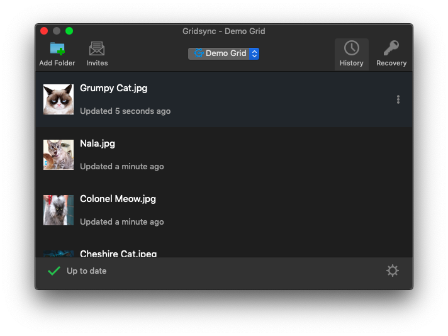Close the Gridsync window with red button
Viewport: 448px width, 336px height.
(x=44, y=31)
